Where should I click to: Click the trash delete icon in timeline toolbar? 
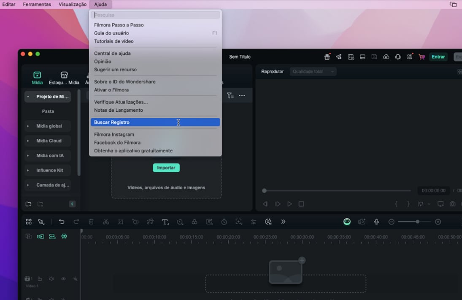coord(91,222)
